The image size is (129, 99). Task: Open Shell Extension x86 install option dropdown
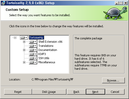33,42
